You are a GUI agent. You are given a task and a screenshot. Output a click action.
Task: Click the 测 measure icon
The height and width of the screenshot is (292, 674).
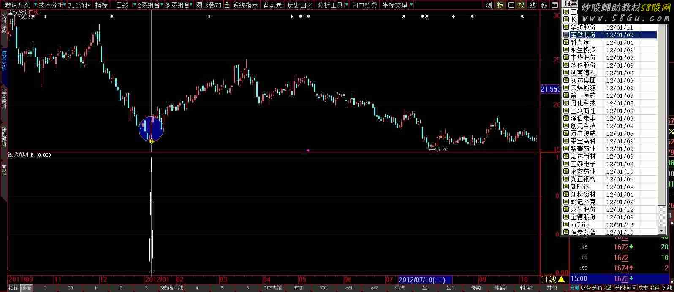(489, 5)
